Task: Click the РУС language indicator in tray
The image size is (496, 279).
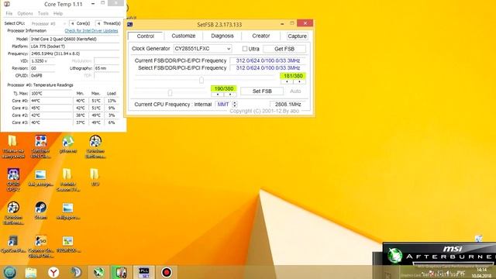Action: click(461, 272)
